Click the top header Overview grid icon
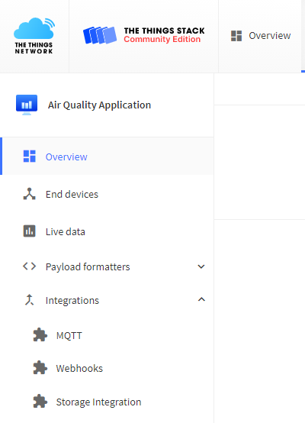The height and width of the screenshot is (423, 305). 236,36
